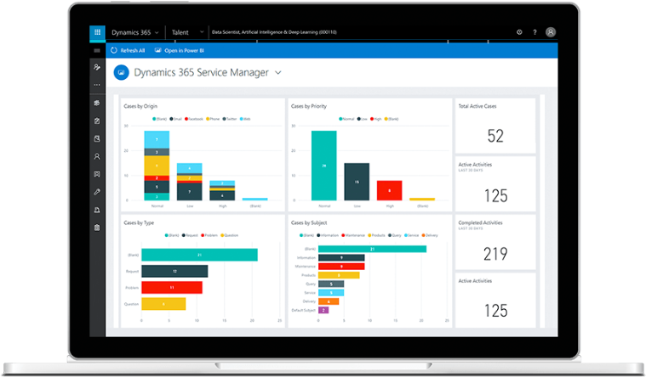Toggle Service legend in Cases by Subject
Viewport: 646px width, 377px height.
coord(411,235)
